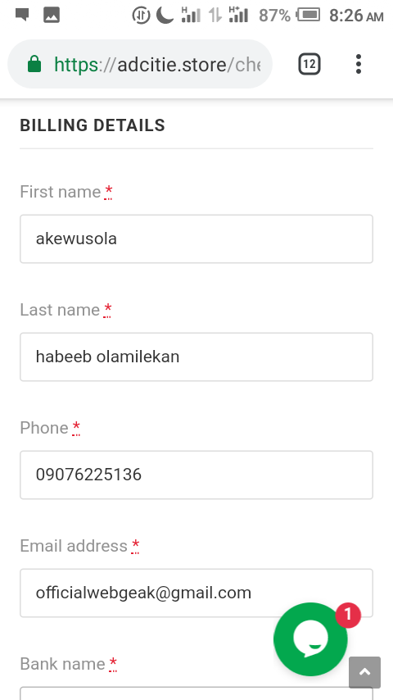
Task: Focus the address bar URL adcitie.store
Action: coord(157,65)
